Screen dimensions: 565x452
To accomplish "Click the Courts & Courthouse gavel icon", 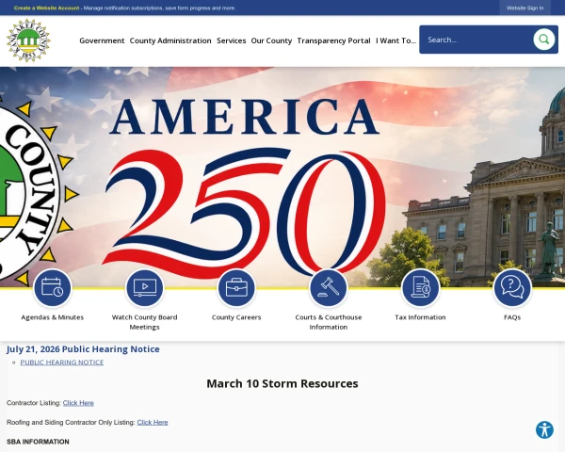I will point(329,287).
